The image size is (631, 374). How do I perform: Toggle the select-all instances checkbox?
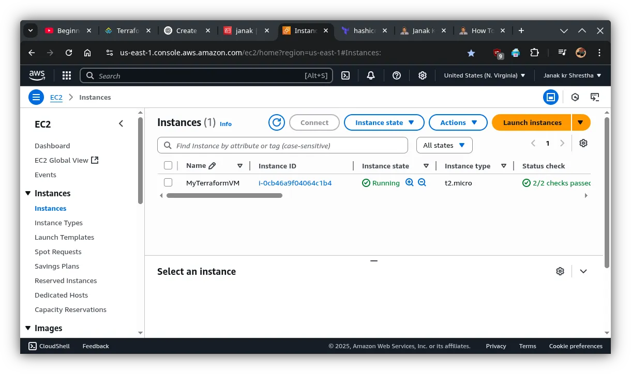pos(168,165)
